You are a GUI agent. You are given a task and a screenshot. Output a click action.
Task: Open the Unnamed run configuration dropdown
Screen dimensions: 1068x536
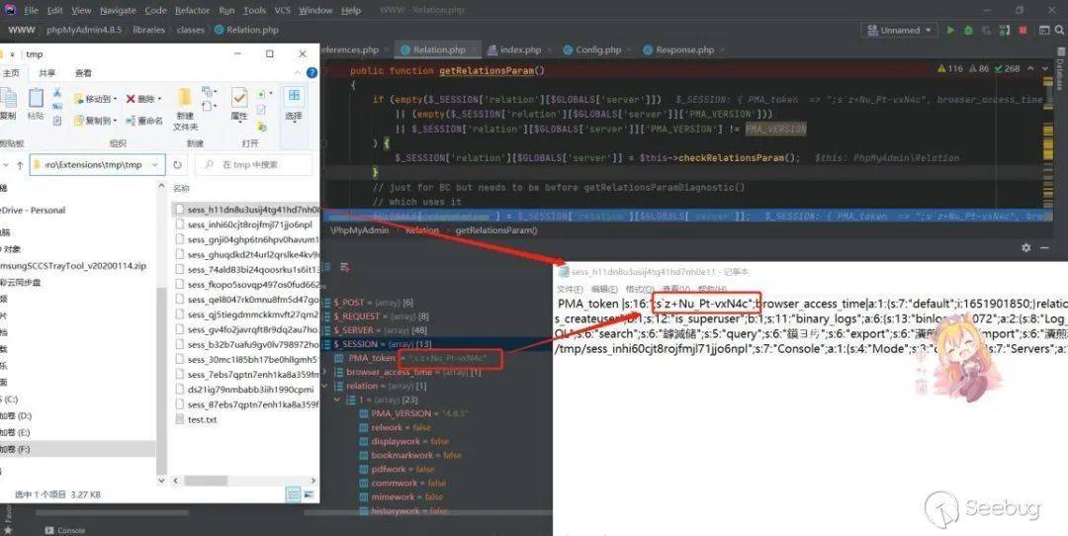tap(893, 31)
